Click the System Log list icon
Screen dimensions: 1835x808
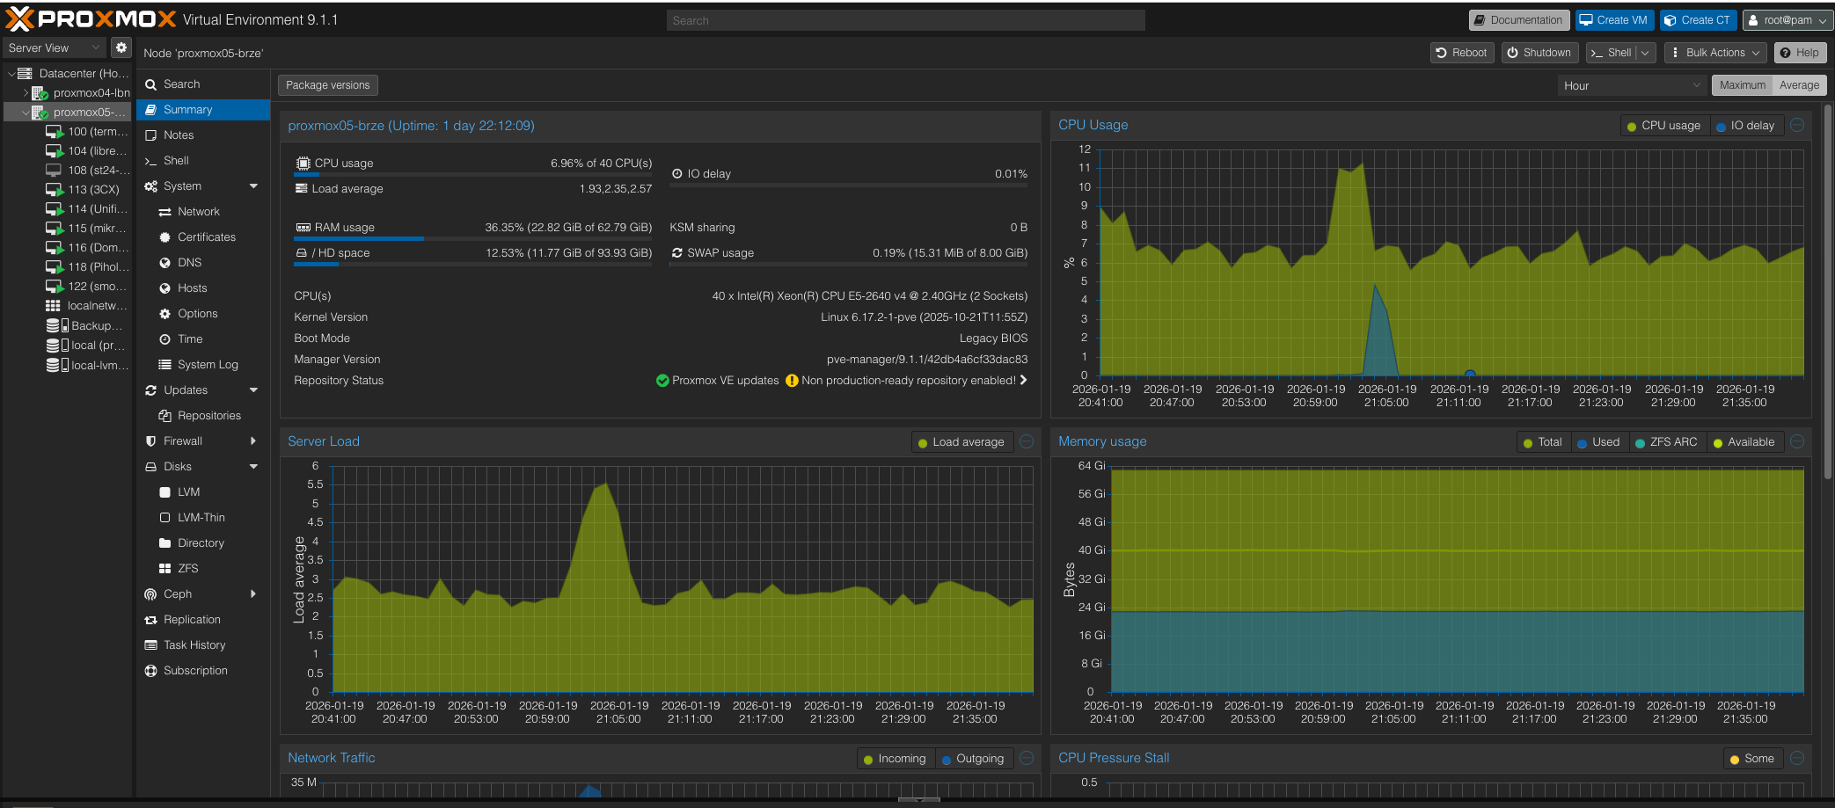pos(164,365)
